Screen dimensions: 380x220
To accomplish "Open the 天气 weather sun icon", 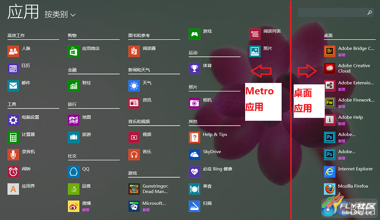I will click(x=134, y=86).
